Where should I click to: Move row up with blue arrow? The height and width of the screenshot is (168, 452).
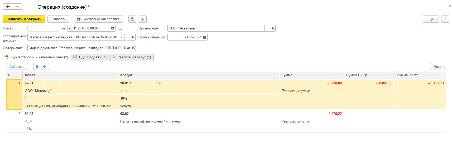point(37,67)
